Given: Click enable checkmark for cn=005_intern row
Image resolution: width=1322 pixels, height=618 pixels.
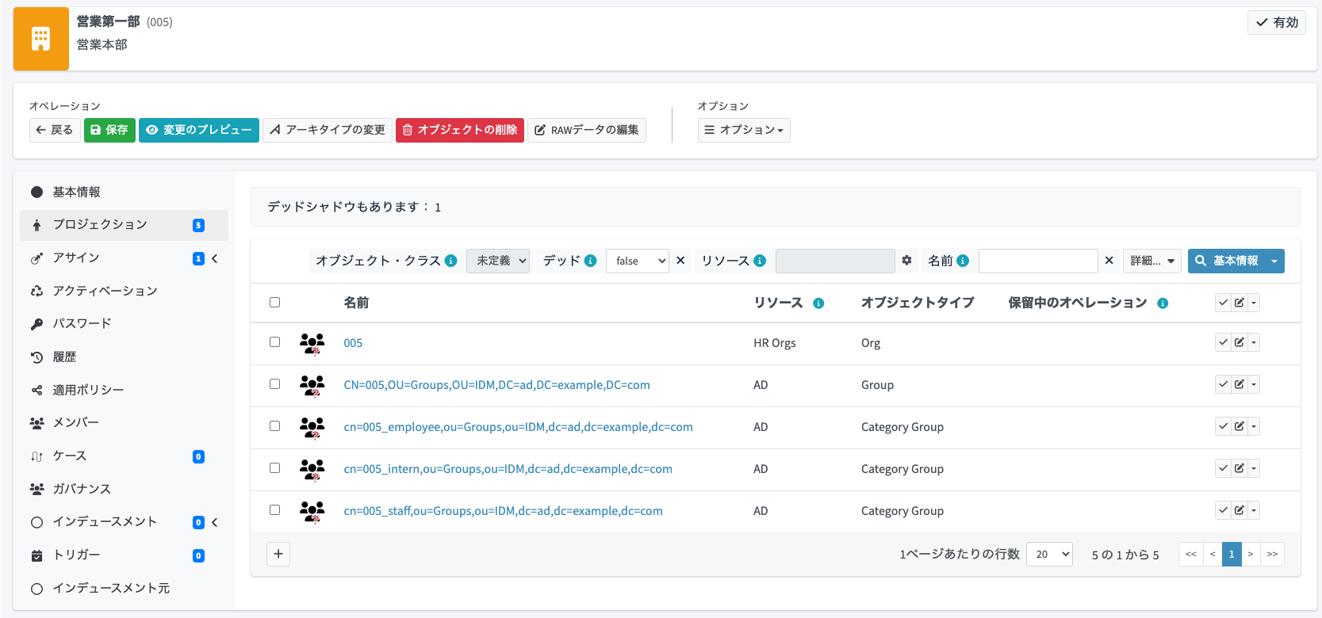Looking at the screenshot, I should pos(1224,469).
